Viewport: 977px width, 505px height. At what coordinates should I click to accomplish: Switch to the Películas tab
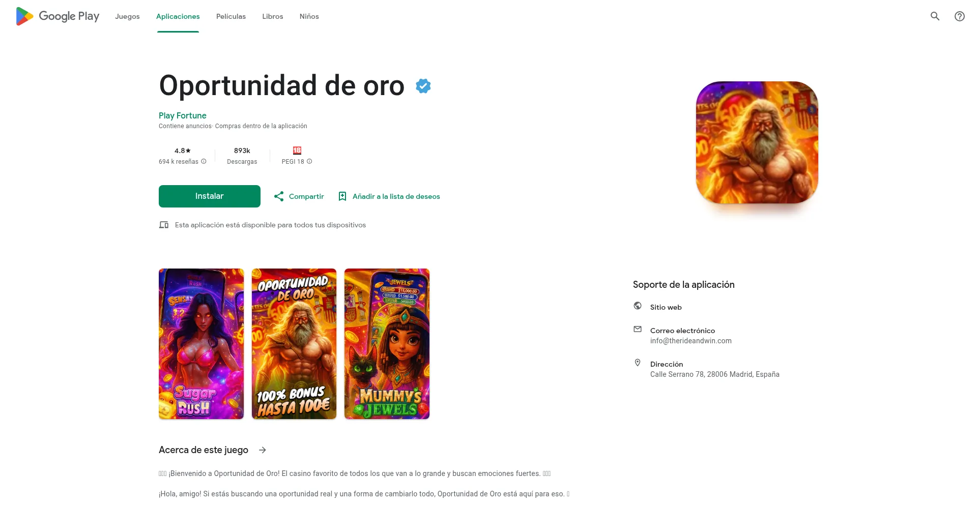click(x=231, y=16)
